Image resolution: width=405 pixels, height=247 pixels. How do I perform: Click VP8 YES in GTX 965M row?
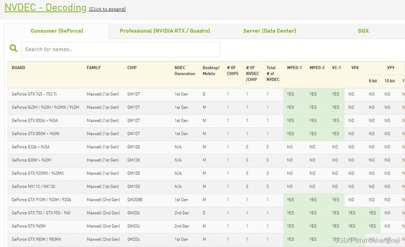[x=352, y=226]
